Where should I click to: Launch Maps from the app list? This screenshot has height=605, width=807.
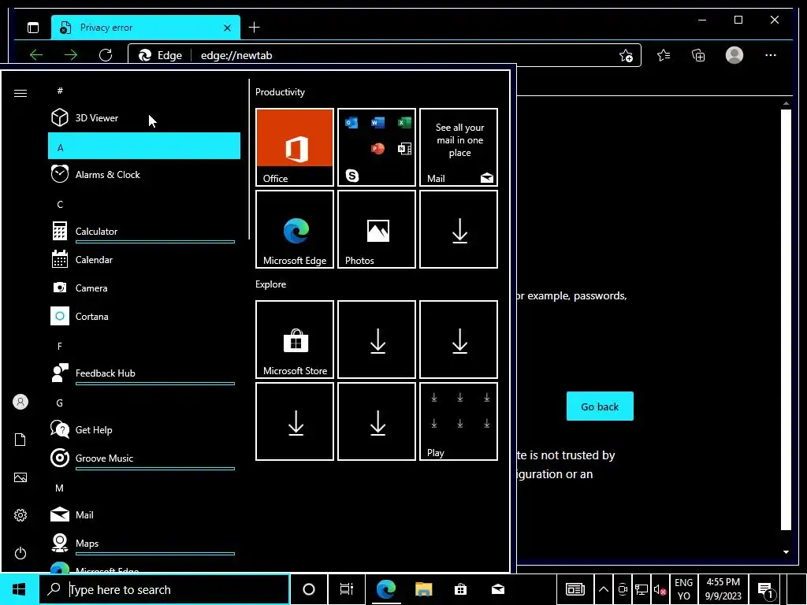tap(144, 543)
